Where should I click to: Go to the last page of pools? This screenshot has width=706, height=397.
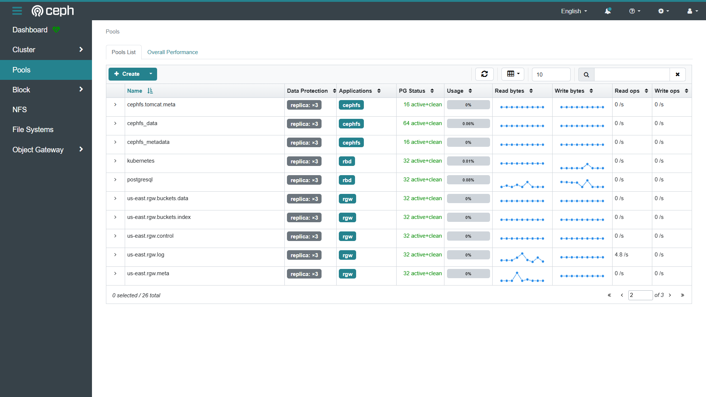682,295
